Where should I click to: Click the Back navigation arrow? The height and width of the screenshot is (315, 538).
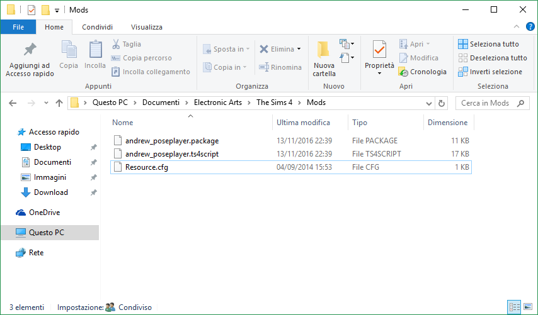click(x=13, y=102)
